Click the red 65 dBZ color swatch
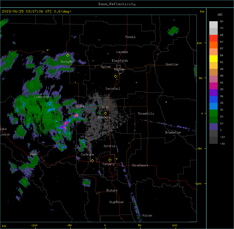234x229 pixels. pyautogui.click(x=213, y=38)
